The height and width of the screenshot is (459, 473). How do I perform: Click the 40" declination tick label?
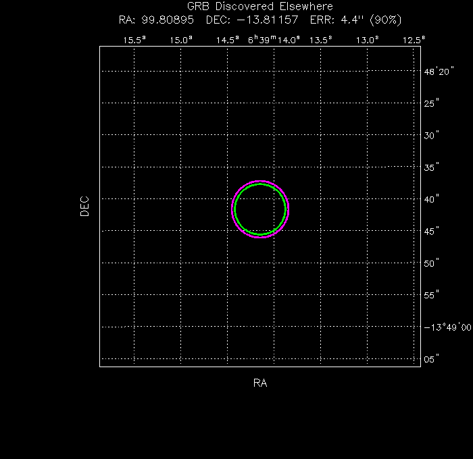pyautogui.click(x=431, y=199)
